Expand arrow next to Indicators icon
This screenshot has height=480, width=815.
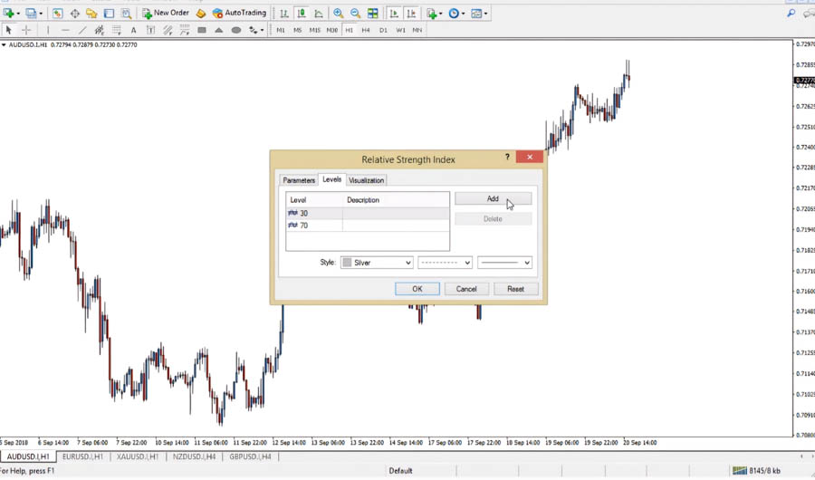[440, 13]
